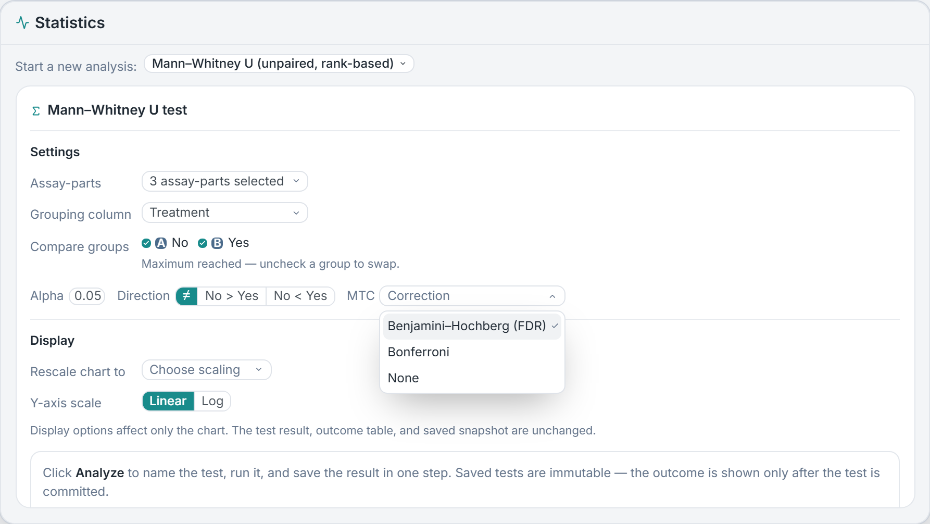
Task: Select the No > Yes direction
Action: 232,296
